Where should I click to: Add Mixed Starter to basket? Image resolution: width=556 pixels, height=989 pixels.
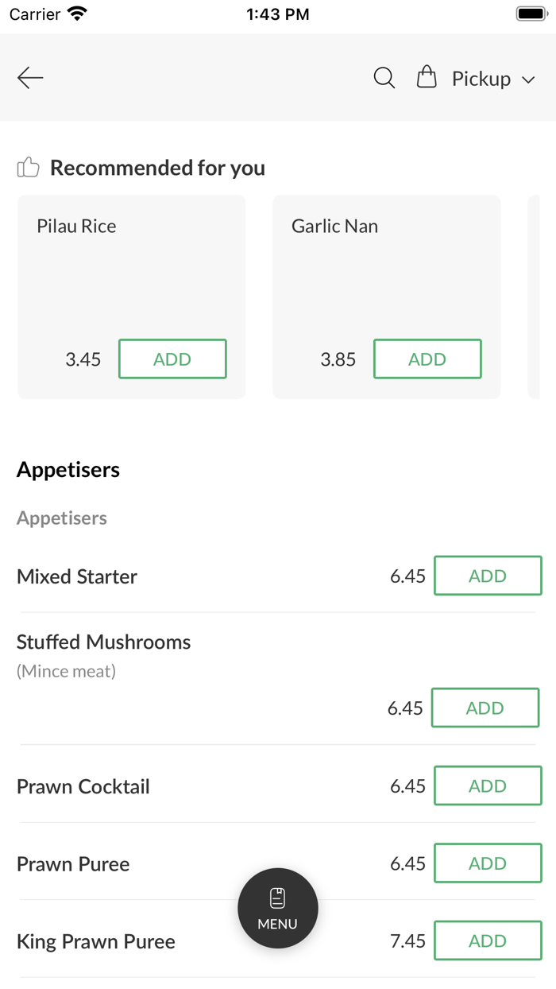coord(488,576)
